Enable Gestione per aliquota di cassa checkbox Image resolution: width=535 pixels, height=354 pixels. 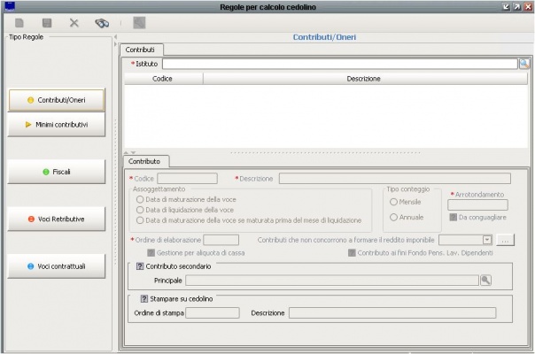(x=151, y=252)
